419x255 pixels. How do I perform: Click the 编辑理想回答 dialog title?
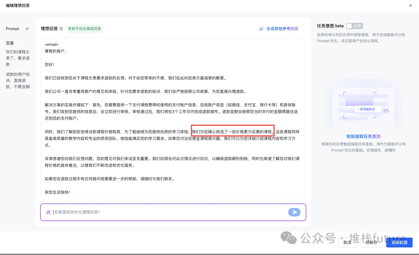point(17,5)
